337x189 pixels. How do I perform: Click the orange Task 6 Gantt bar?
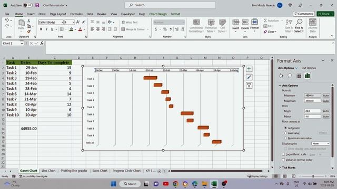tap(187, 113)
